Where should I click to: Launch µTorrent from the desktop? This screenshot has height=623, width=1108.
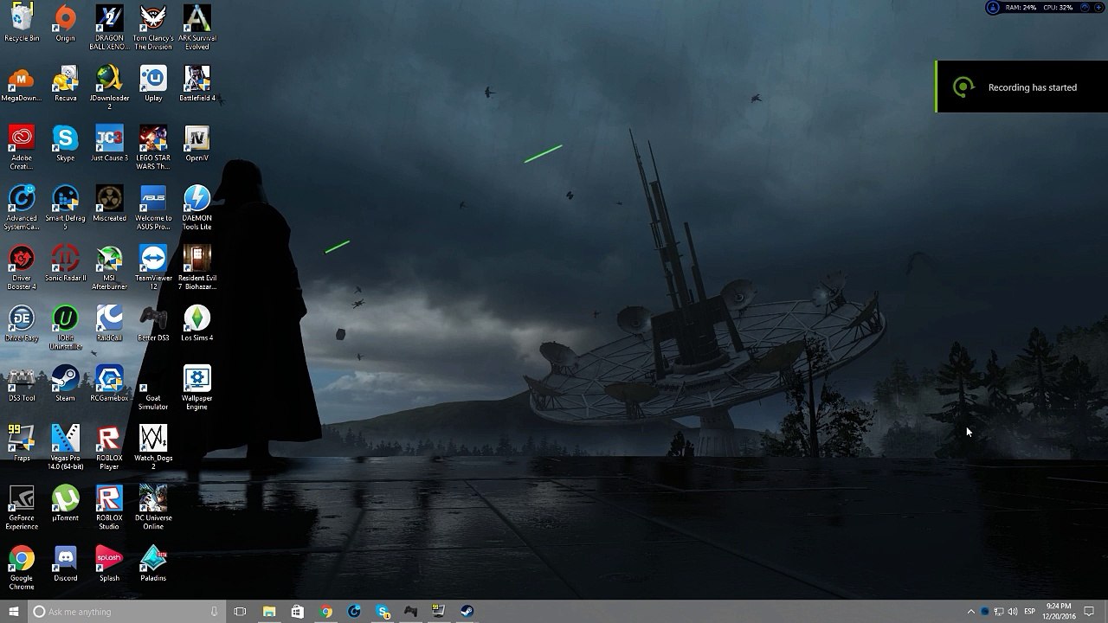point(65,504)
